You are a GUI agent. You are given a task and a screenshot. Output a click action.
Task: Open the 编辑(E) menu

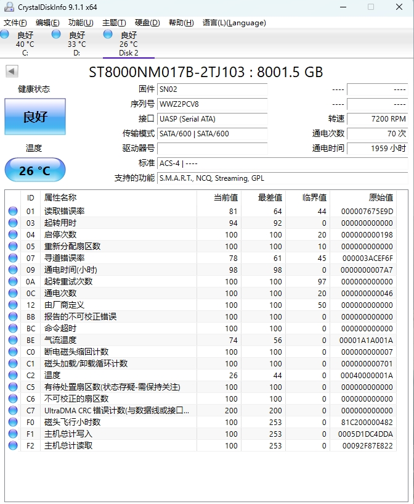(x=47, y=23)
